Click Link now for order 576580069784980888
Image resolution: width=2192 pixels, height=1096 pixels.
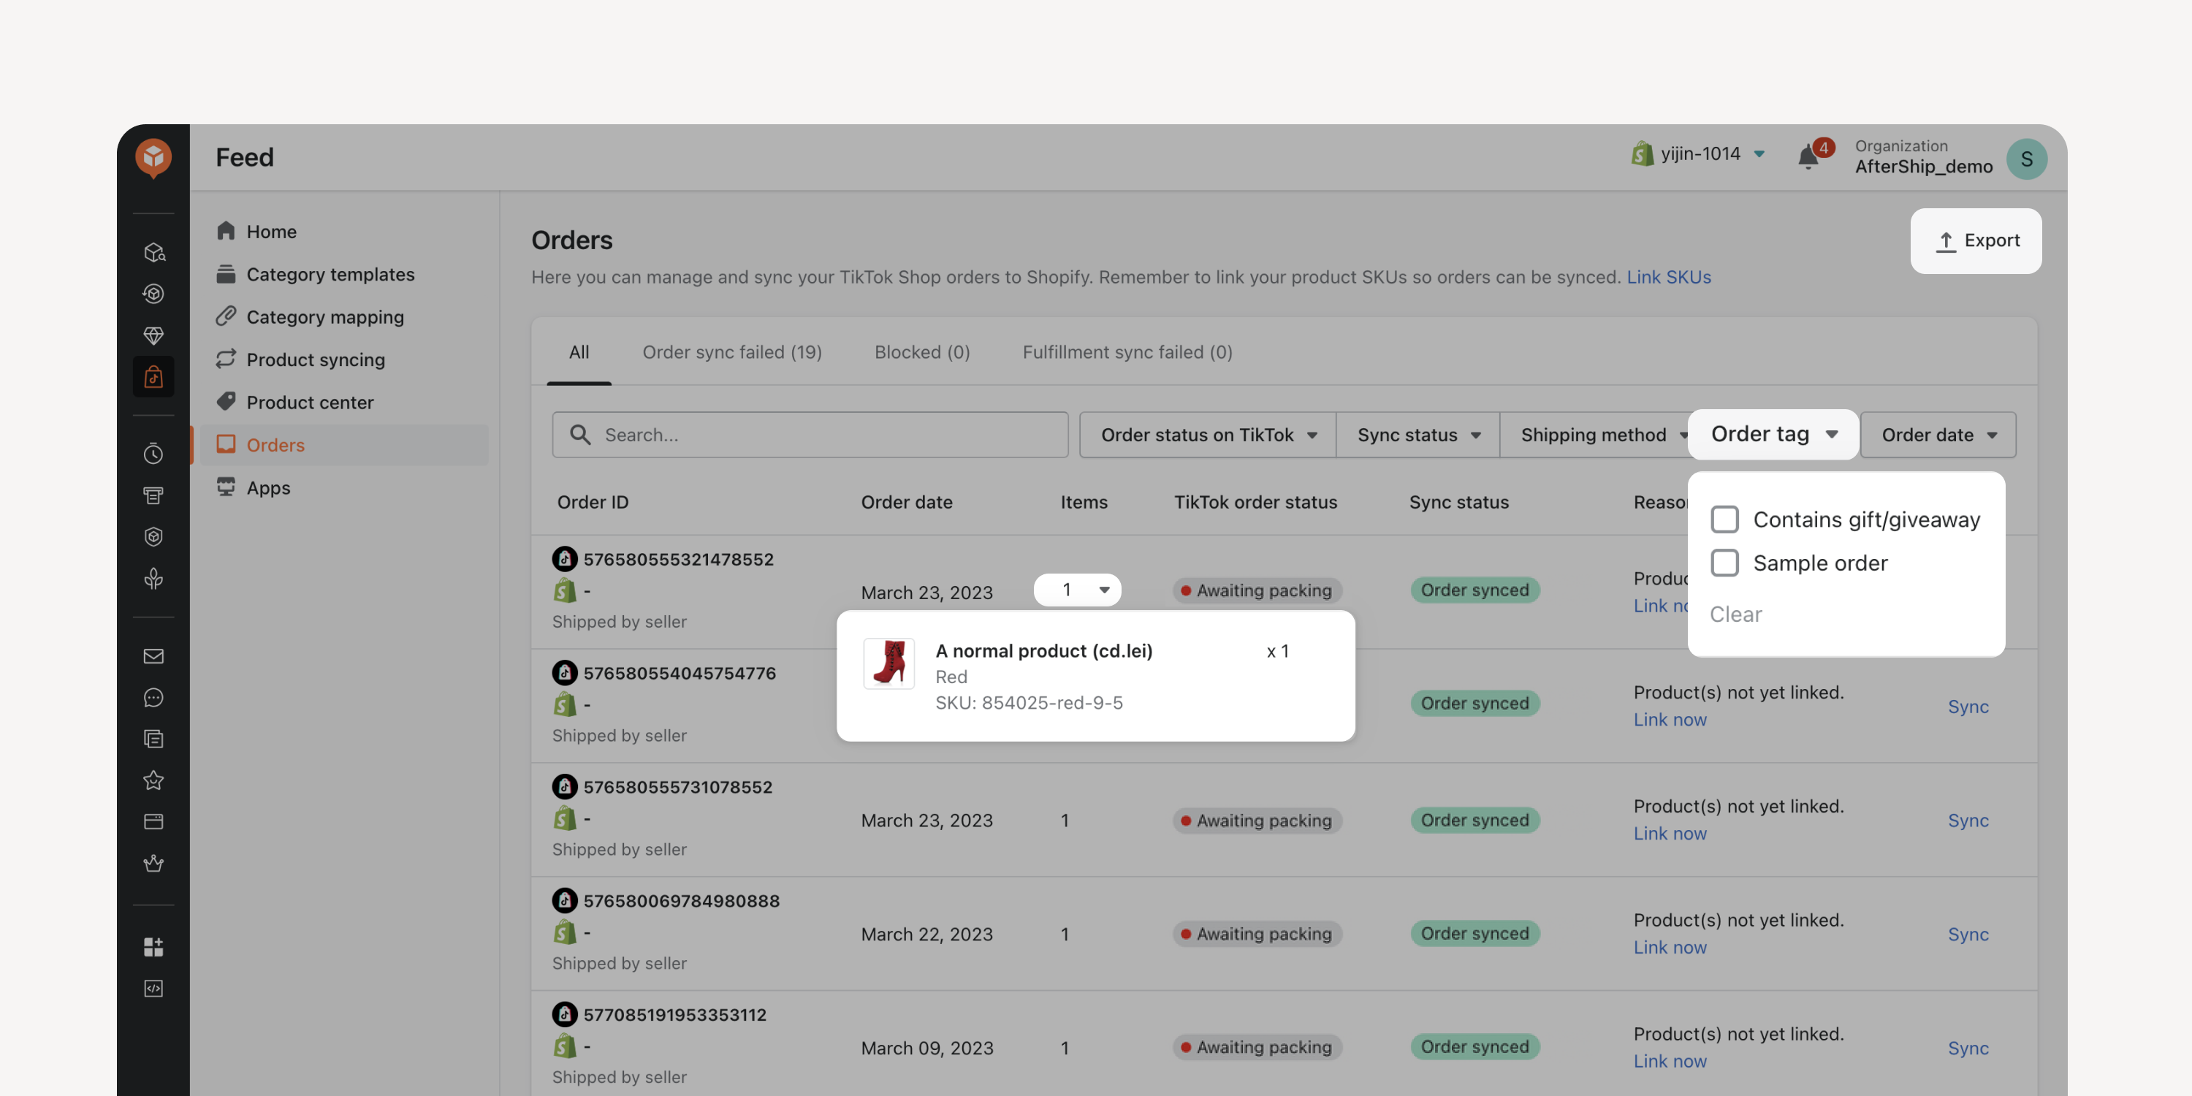[1670, 947]
